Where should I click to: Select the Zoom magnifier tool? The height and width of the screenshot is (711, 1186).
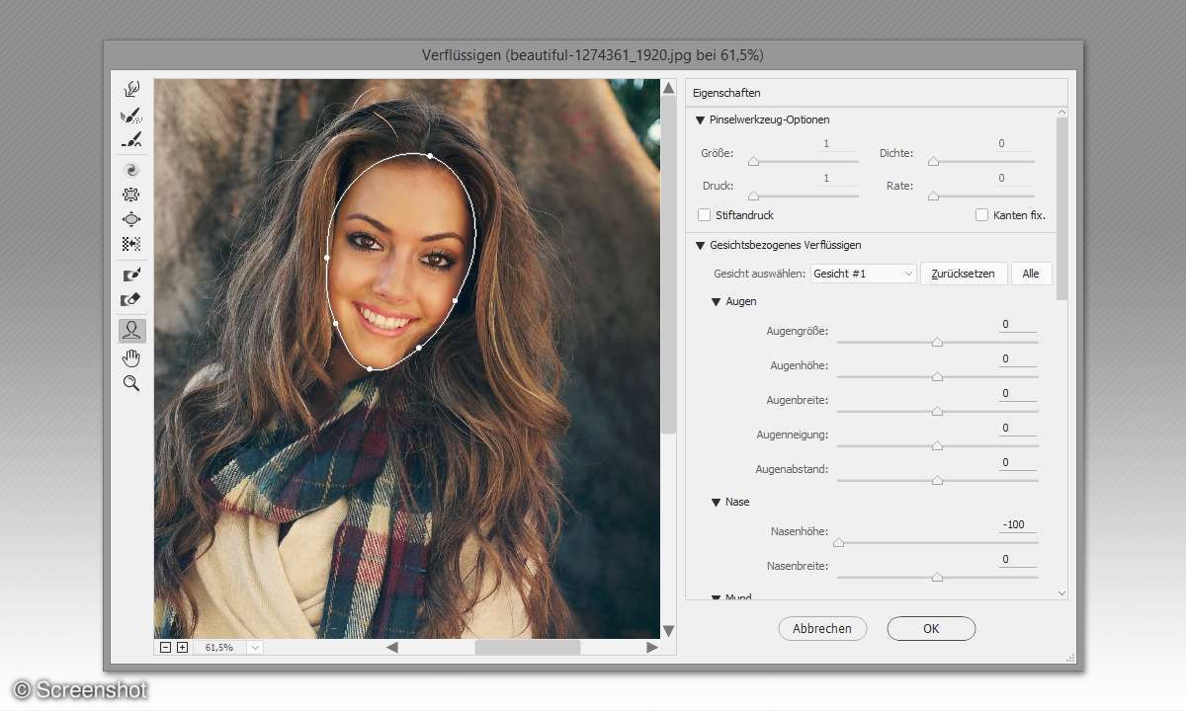coord(130,383)
